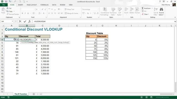Toggle Bold formatting
Viewport: 177px width, 99px height.
coord(22,13)
